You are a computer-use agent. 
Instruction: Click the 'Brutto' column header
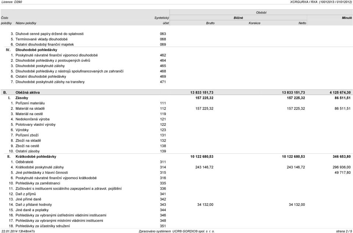210,23
